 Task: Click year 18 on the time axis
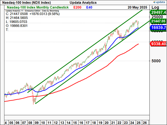click(x=94, y=123)
